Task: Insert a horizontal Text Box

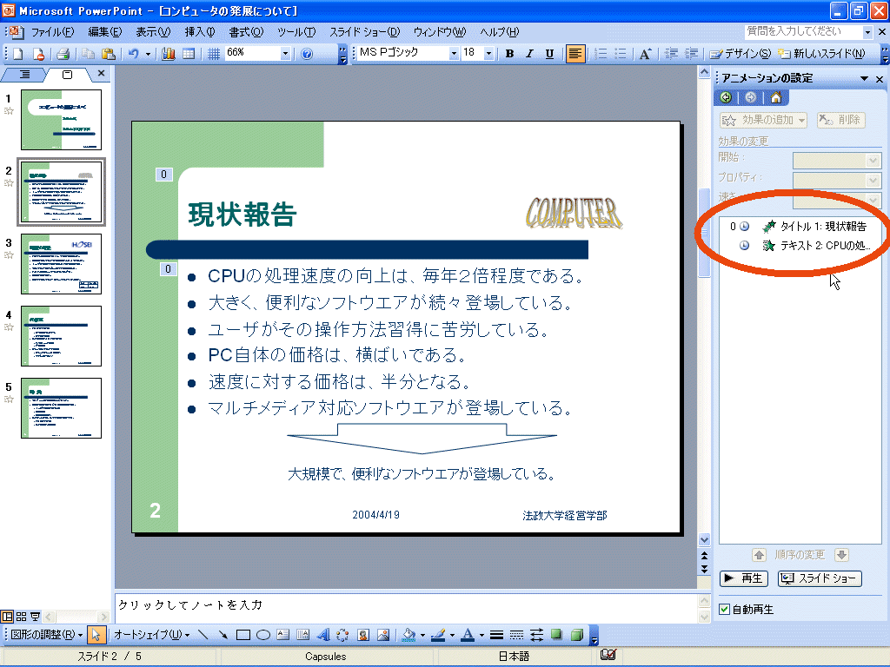Action: click(282, 635)
